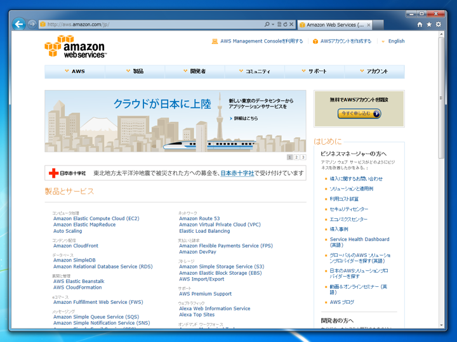Expand the コミュニティ navigation menu

[255, 71]
